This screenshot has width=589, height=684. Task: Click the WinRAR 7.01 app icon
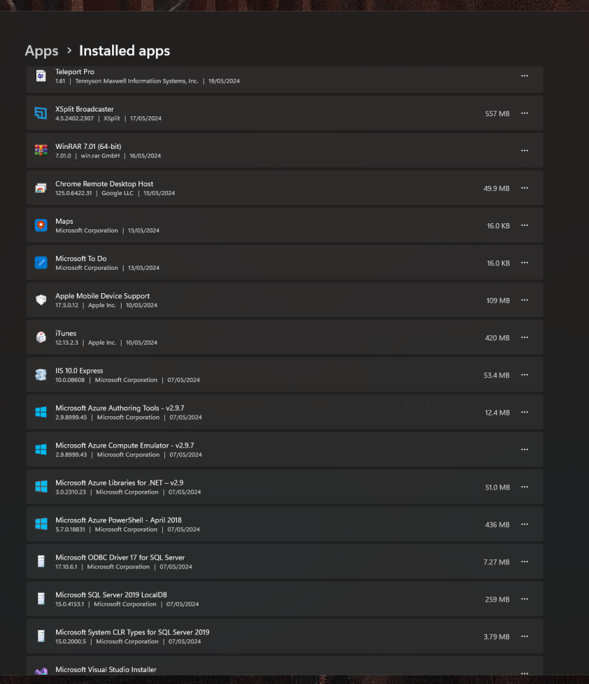click(41, 150)
